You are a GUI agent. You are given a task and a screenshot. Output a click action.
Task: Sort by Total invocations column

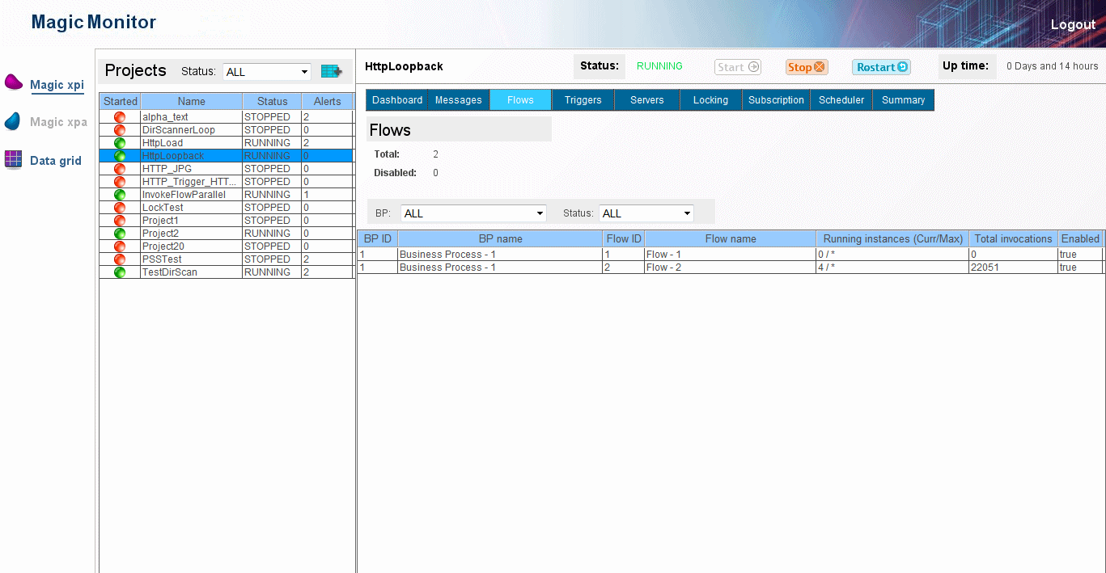coord(1014,238)
